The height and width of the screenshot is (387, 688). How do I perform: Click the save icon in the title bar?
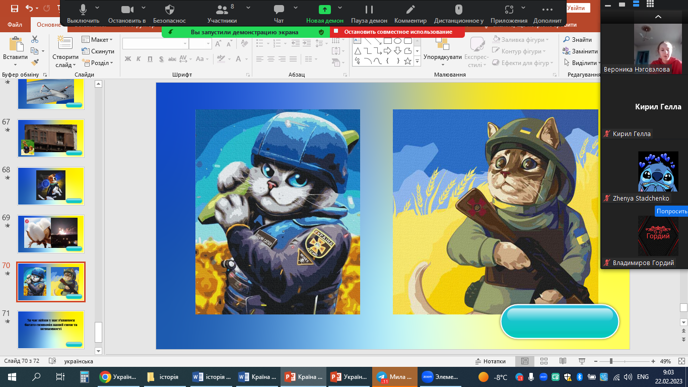pos(15,9)
